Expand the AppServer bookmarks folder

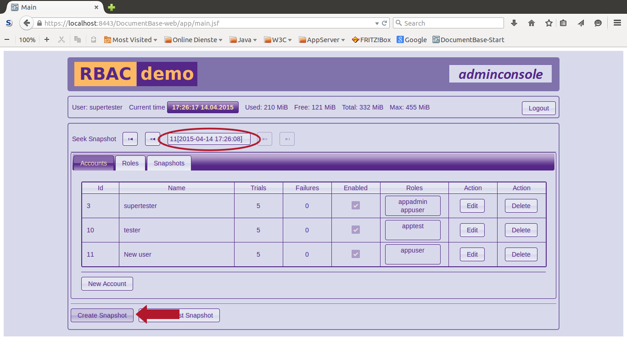pos(322,40)
